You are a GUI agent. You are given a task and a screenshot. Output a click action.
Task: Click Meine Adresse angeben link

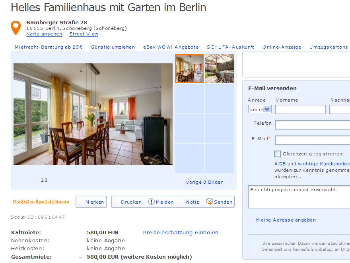click(286, 220)
